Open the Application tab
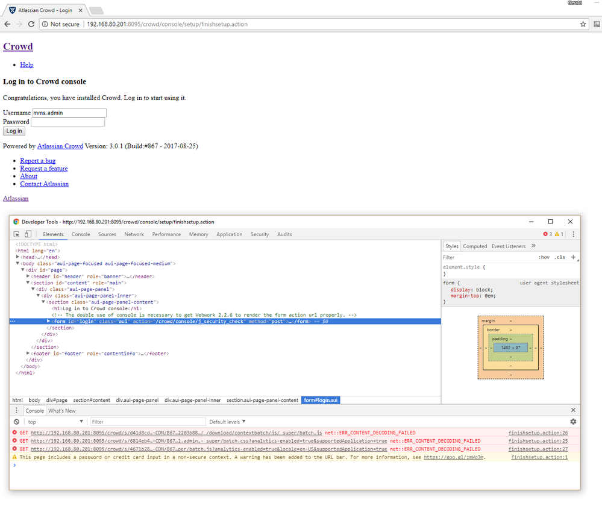This screenshot has height=506, width=602. 229,234
